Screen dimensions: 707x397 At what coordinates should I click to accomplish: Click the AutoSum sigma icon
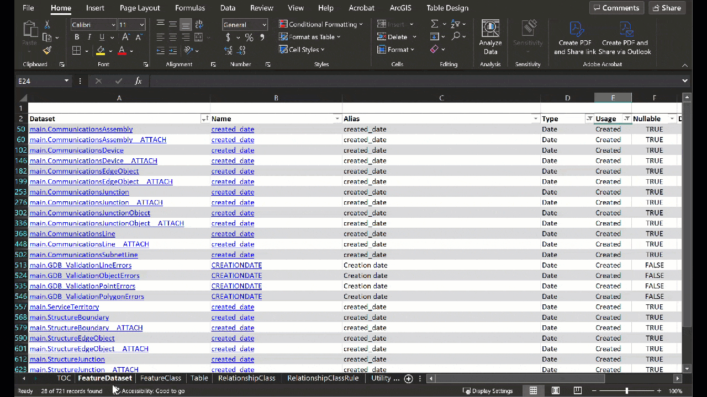(435, 24)
